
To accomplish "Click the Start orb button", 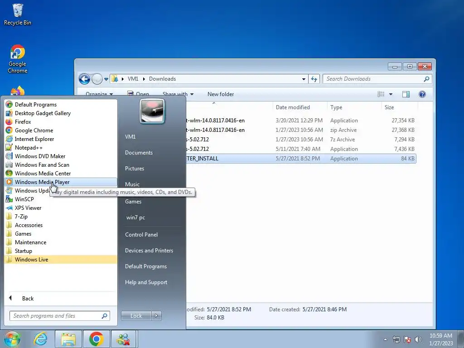I will tap(12, 339).
